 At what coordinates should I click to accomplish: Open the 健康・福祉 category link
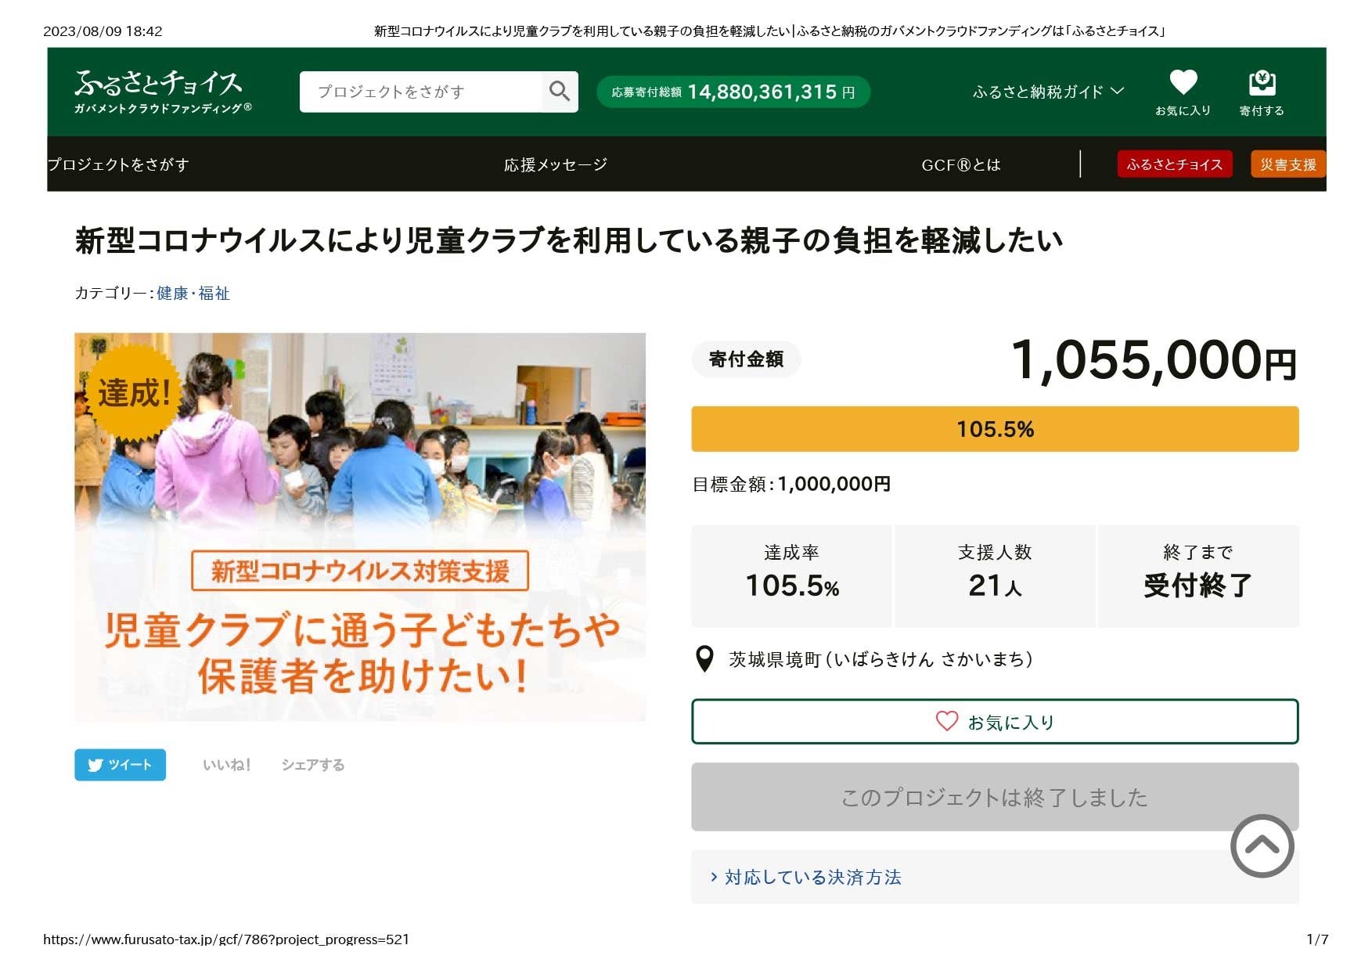pyautogui.click(x=193, y=294)
